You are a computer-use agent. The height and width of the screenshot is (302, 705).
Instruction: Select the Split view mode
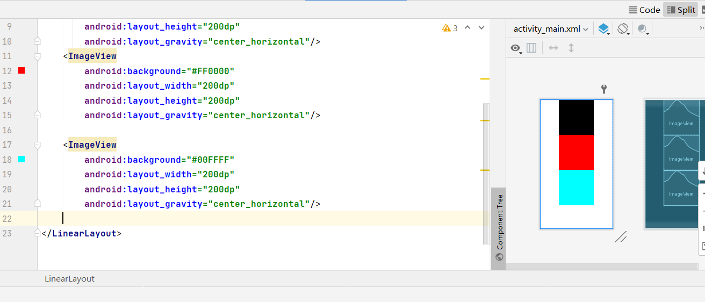coord(680,10)
